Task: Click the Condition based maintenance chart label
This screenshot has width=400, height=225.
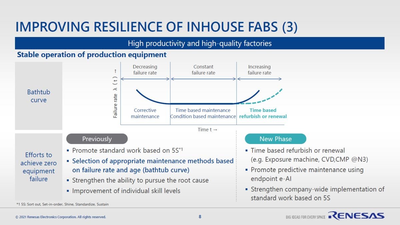Action: tap(203, 116)
